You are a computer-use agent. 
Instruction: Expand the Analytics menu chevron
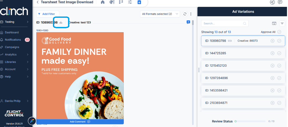28,55
